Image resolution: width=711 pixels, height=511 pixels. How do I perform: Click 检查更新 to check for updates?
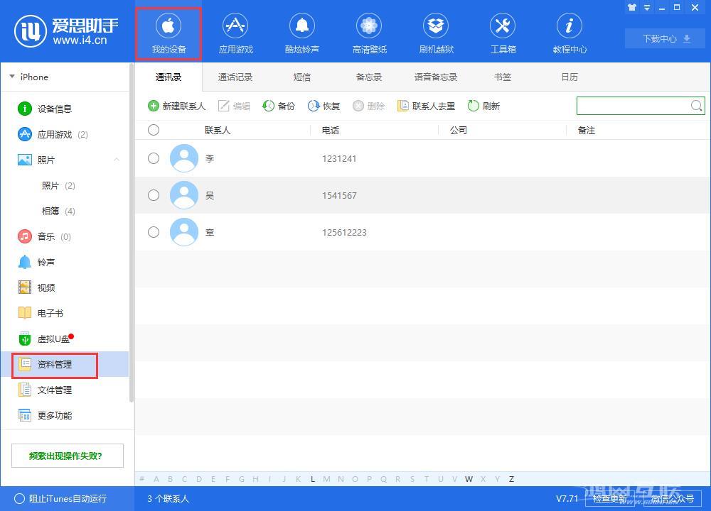pyautogui.click(x=610, y=499)
